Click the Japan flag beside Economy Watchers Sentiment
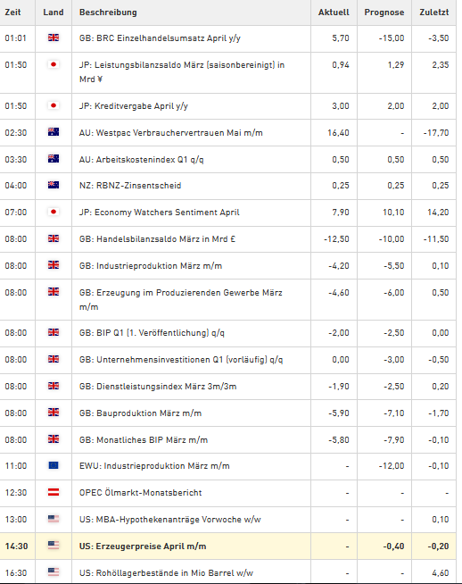 [x=54, y=212]
